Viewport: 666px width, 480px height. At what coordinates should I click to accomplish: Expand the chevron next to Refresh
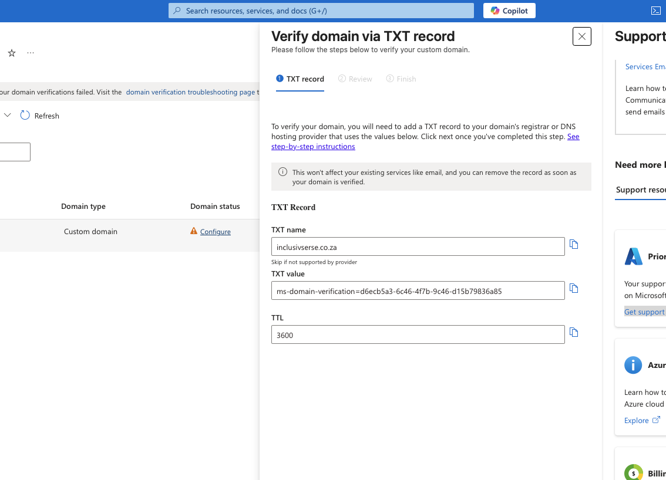click(x=8, y=116)
